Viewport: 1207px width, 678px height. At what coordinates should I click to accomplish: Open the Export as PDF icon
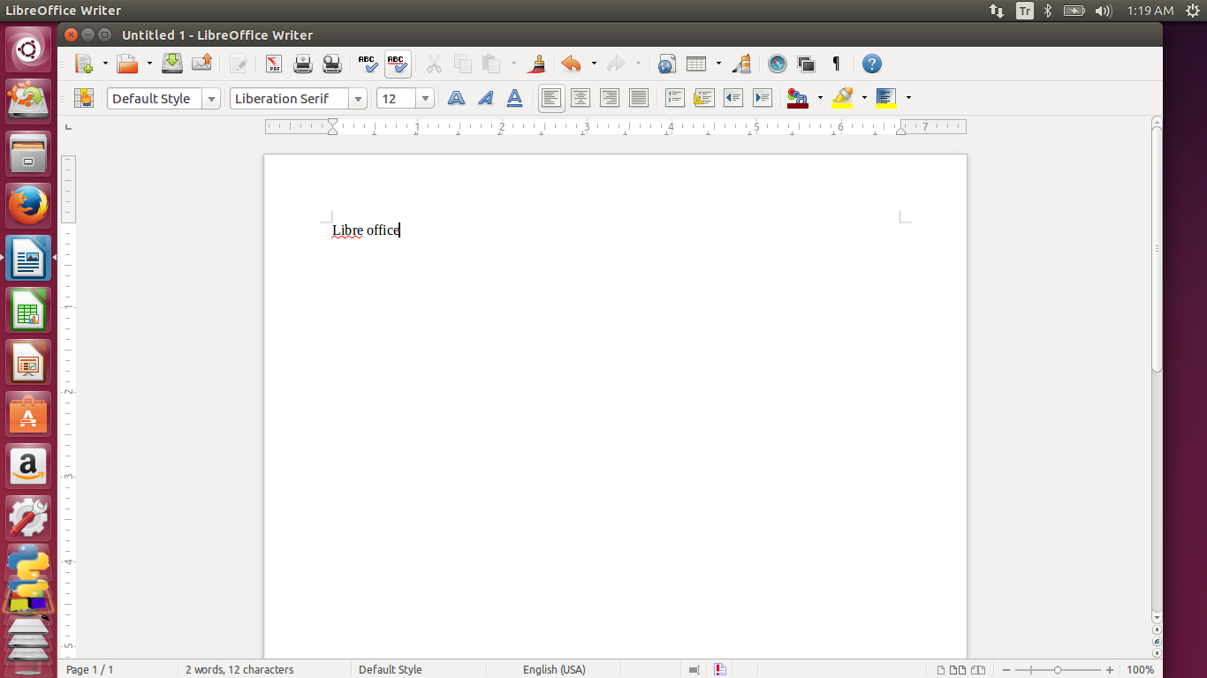point(273,64)
